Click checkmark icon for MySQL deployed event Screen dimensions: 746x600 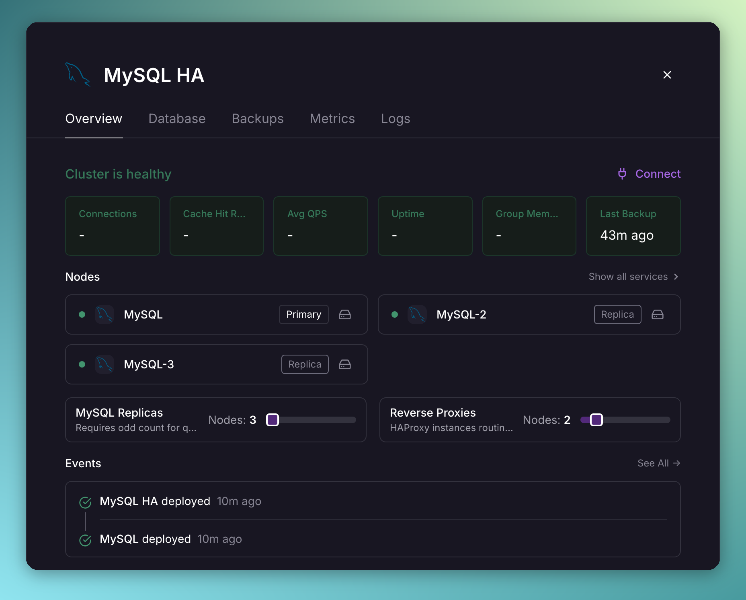(x=85, y=540)
